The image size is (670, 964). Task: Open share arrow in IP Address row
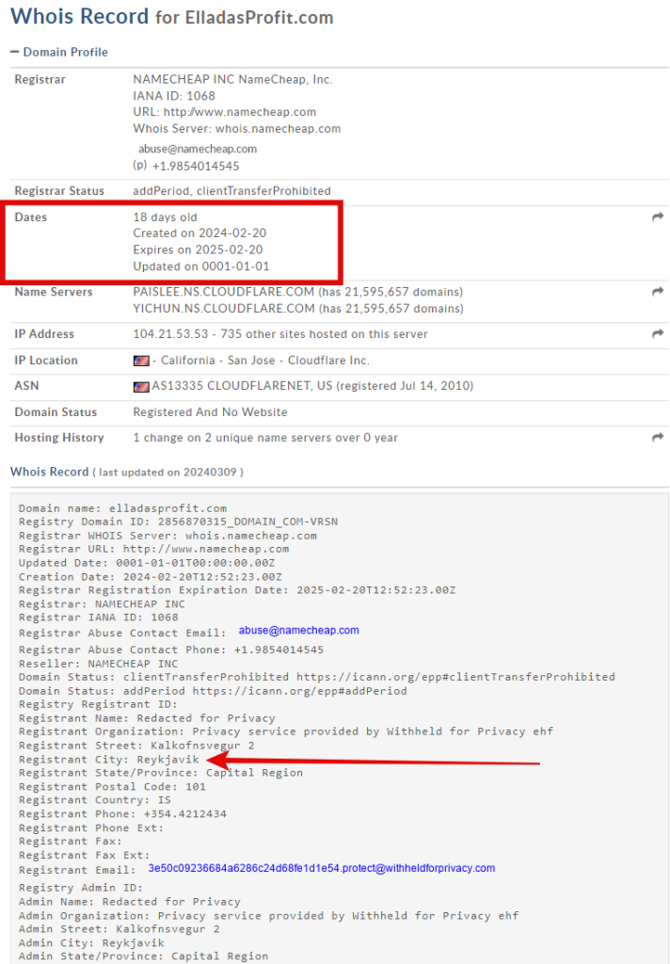658,334
